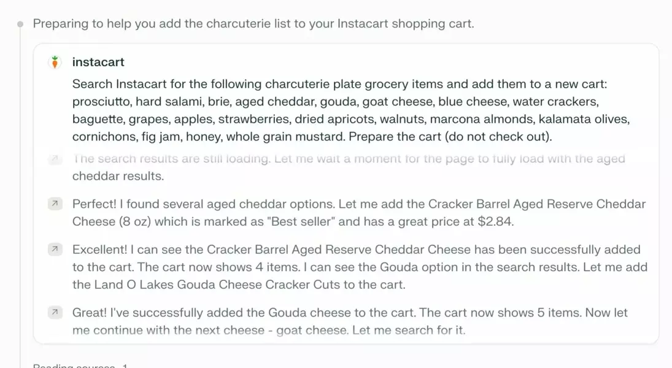This screenshot has height=368, width=672.
Task: Collapse the "Preparing to help you add" step
Action: pyautogui.click(x=253, y=24)
